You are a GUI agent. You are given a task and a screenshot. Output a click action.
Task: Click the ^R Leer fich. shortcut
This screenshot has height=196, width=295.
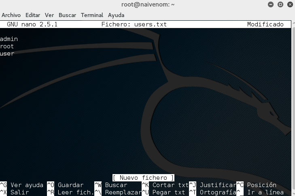click(x=70, y=192)
